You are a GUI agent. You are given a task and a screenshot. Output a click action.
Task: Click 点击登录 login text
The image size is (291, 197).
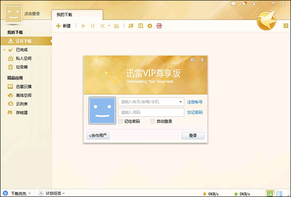32,14
